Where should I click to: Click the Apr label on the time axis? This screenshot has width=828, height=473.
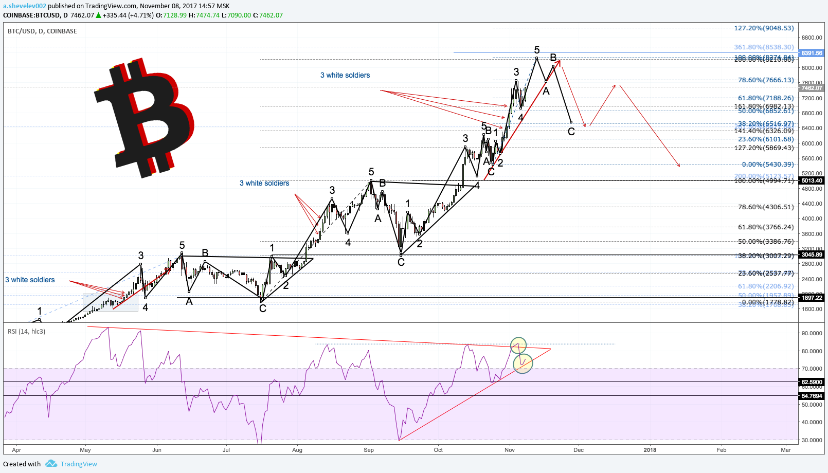click(x=16, y=450)
